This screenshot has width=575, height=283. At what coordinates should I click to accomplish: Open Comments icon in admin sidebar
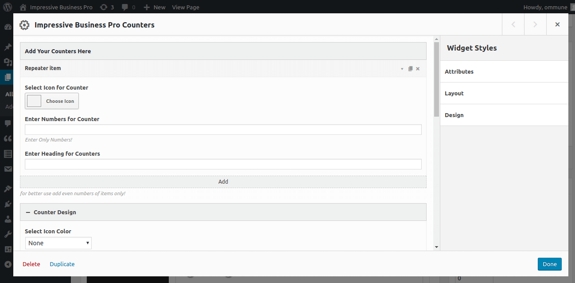(8, 123)
